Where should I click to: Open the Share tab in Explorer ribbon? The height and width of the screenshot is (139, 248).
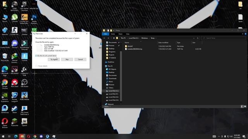coord(121,34)
